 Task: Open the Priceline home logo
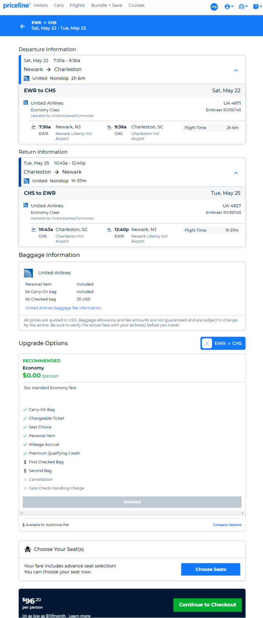[x=16, y=6]
